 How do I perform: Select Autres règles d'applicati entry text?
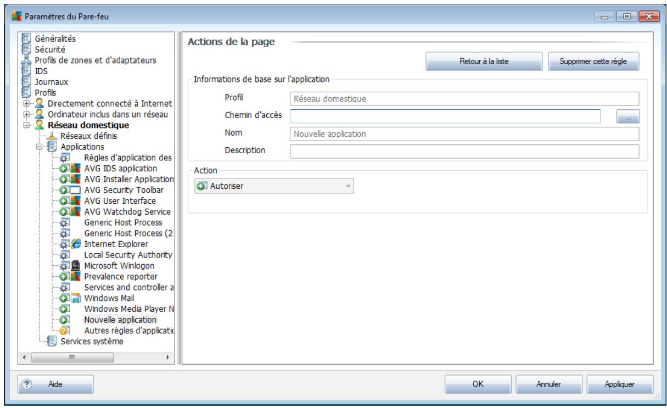(x=128, y=331)
